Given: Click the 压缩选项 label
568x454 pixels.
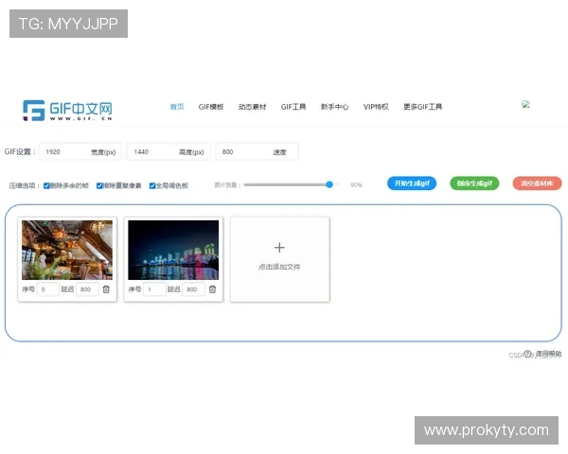Looking at the screenshot, I should point(25,185).
